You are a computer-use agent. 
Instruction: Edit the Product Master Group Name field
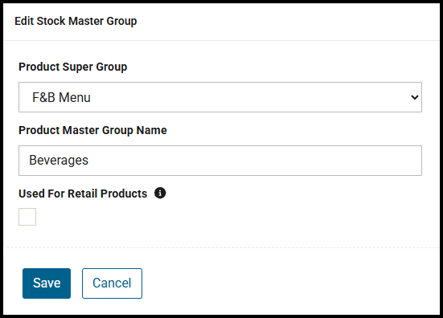(220, 161)
